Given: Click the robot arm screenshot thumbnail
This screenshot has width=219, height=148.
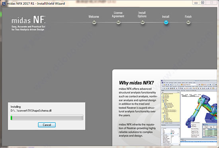Looking at the screenshot, I should coord(189,113).
